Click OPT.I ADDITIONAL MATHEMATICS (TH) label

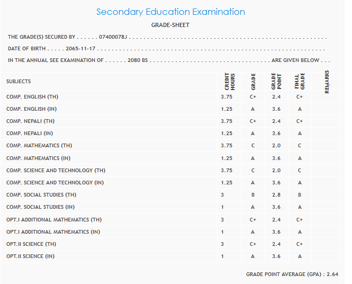coord(53,219)
